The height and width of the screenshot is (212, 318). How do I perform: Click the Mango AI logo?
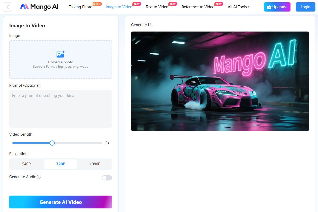click(39, 7)
